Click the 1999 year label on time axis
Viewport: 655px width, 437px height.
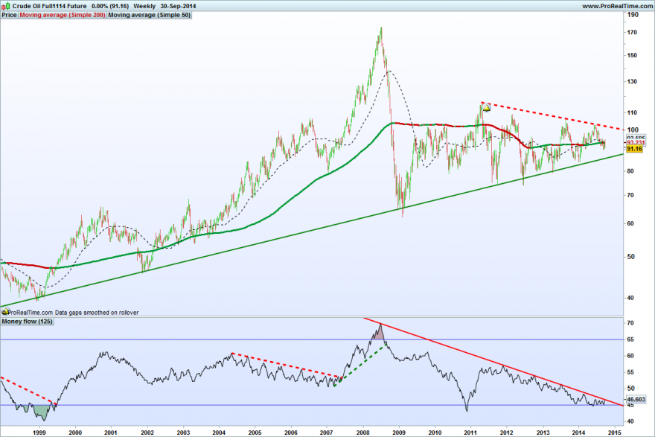[x=39, y=433]
